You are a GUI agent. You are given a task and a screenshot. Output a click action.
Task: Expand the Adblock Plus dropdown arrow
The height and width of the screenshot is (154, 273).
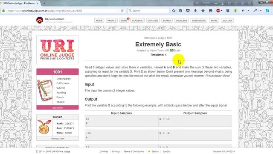pyautogui.click(x=221, y=11)
